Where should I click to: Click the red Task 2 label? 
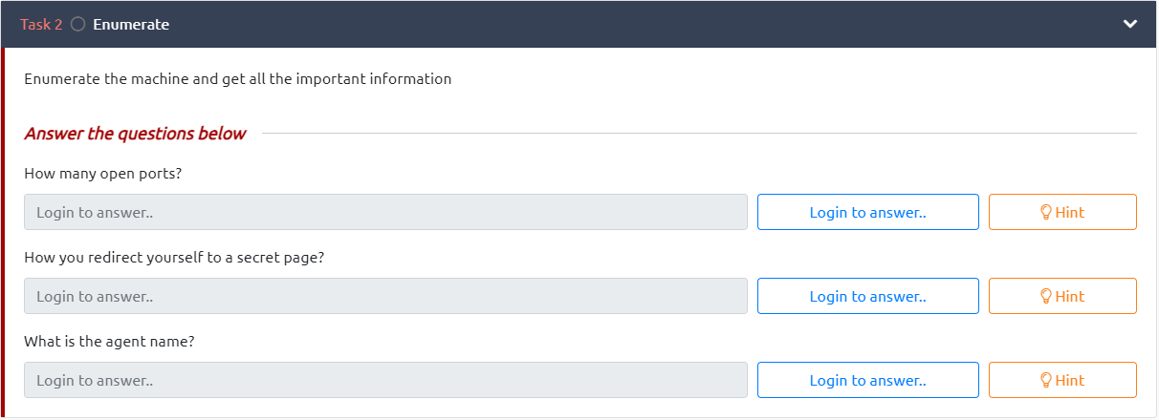click(x=41, y=25)
